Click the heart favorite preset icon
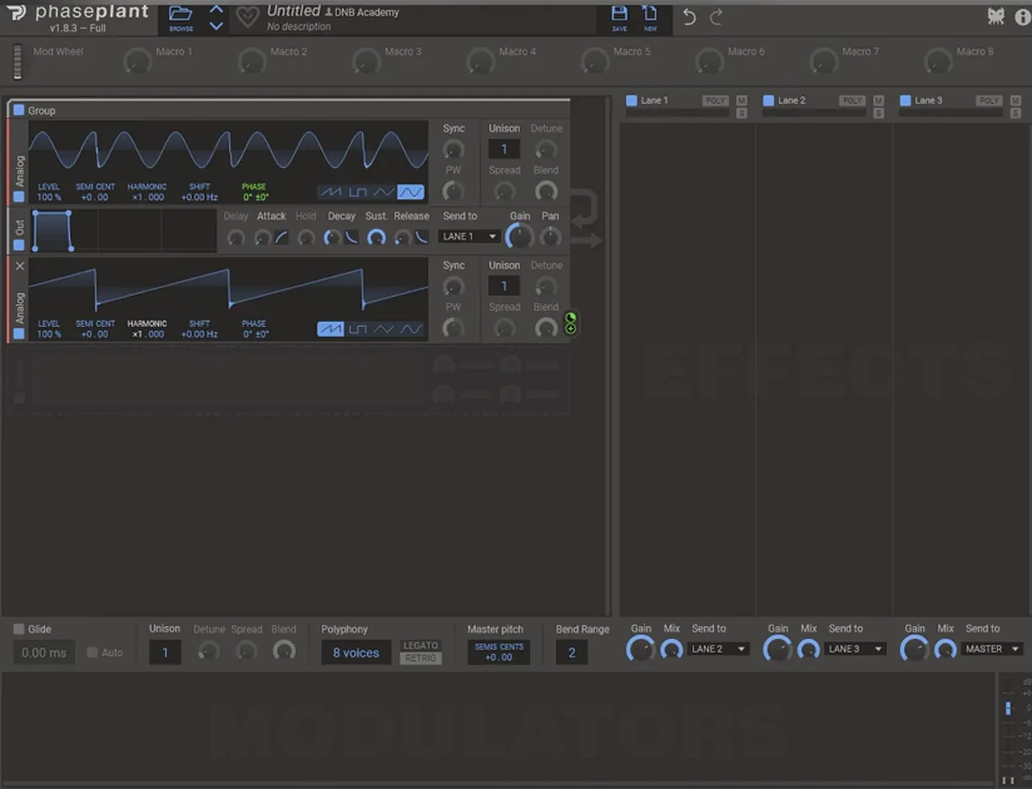This screenshot has height=789, width=1032. tap(248, 17)
